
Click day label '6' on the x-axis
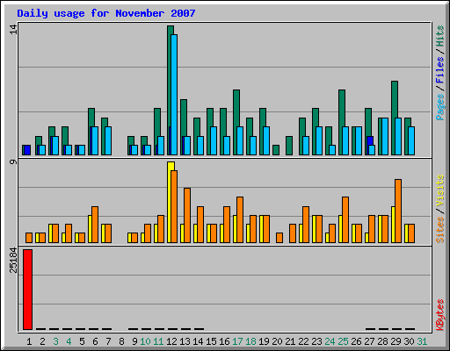pos(95,341)
